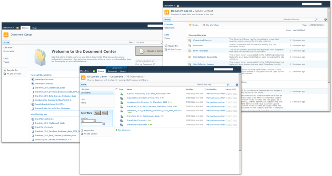Click library icon beside Site Collection Documents
This screenshot has height=176, width=332.
[x=190, y=57]
